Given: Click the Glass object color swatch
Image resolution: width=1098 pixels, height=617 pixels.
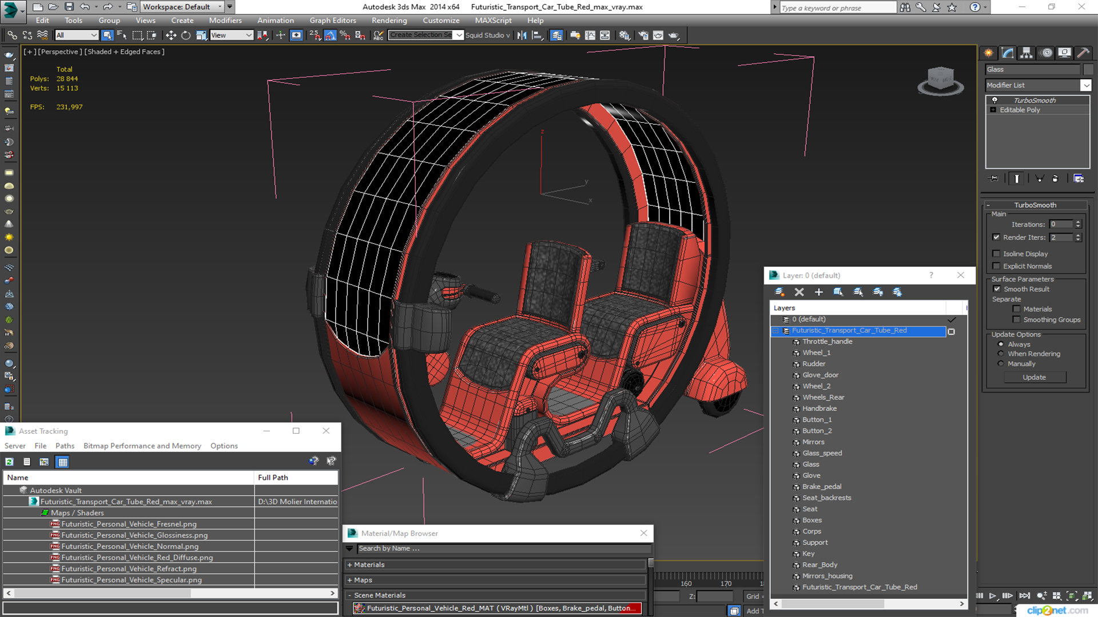Looking at the screenshot, I should (1088, 69).
